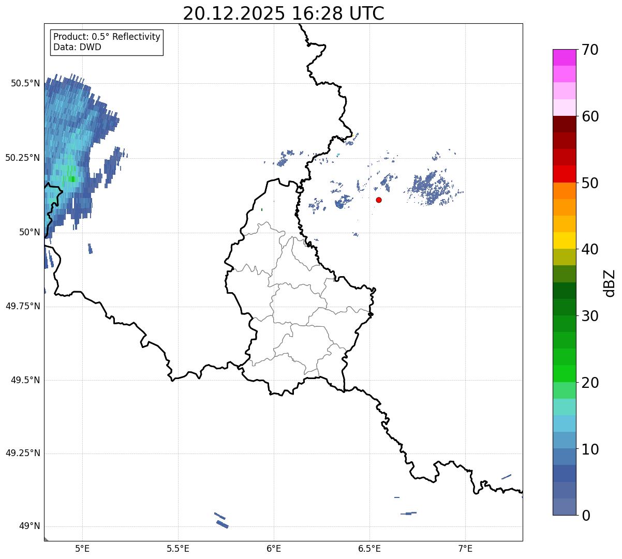Click the '7°E' longitude label
Viewport: 622px width, 559px height.
tap(465, 549)
